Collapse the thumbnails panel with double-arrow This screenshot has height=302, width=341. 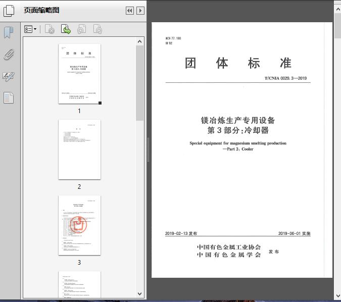[130, 11]
